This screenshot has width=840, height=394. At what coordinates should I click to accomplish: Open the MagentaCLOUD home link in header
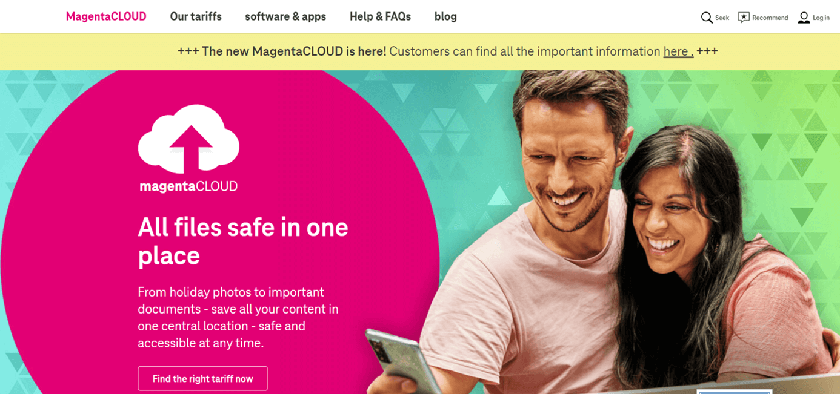[106, 16]
